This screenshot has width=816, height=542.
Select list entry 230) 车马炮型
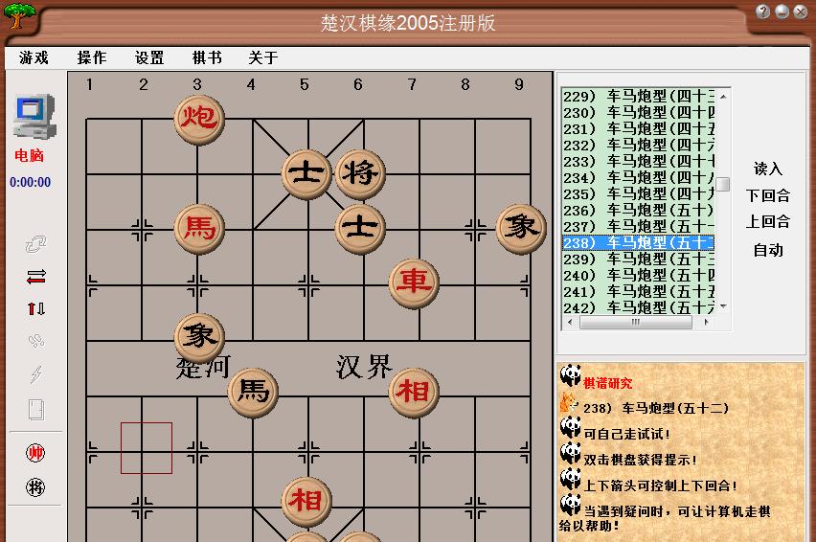click(x=639, y=112)
